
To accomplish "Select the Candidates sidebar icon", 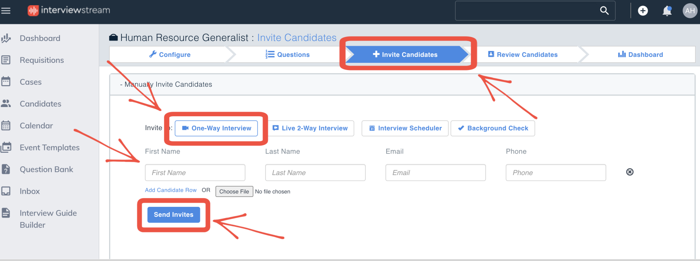I will (x=6, y=103).
